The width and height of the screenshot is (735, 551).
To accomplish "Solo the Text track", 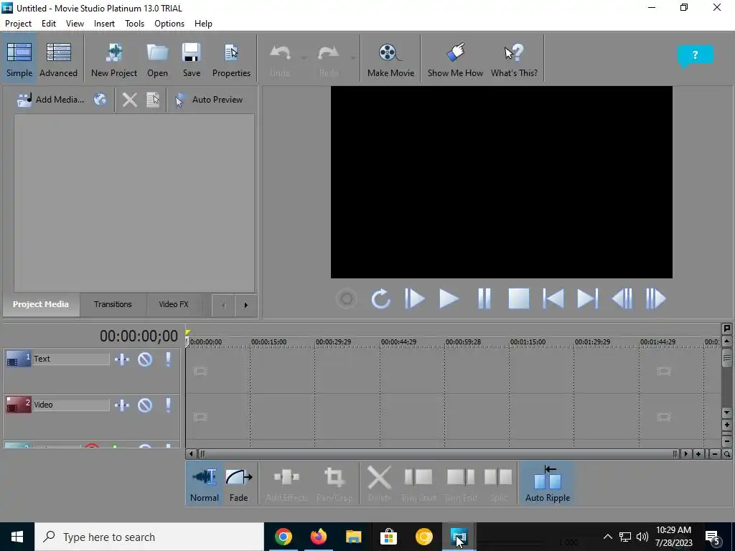I will pos(168,359).
